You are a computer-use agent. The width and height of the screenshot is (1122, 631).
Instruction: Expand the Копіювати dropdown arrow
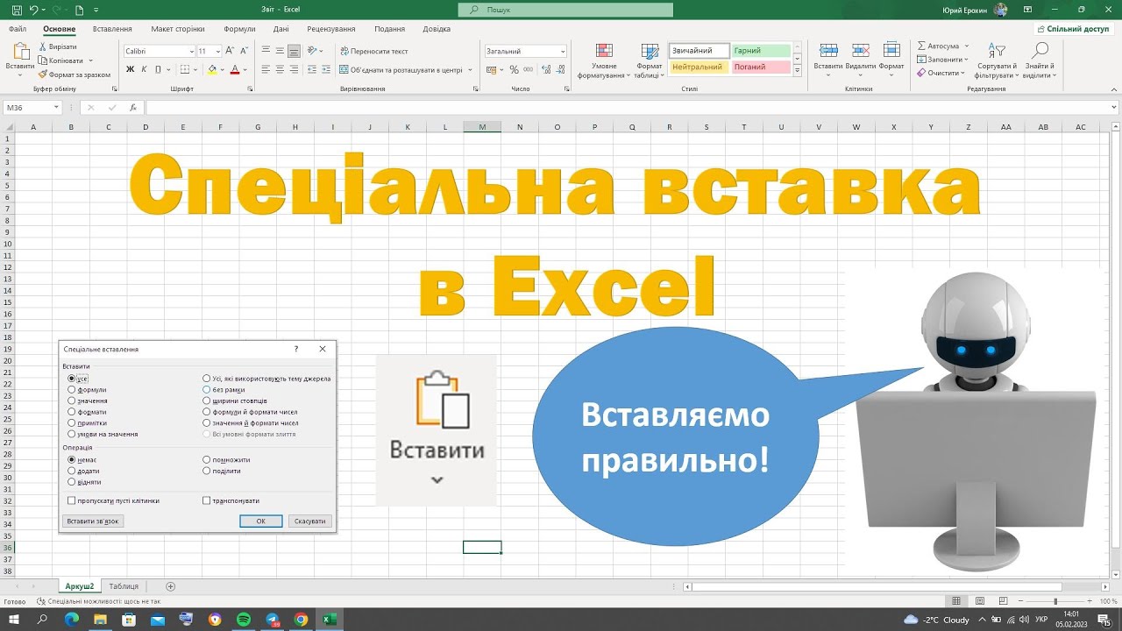(x=90, y=60)
